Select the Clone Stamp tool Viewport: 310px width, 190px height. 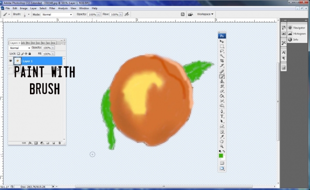(x=222, y=82)
